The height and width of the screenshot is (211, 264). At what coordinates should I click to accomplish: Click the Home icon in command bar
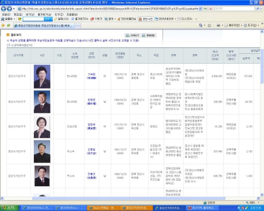tap(201, 25)
